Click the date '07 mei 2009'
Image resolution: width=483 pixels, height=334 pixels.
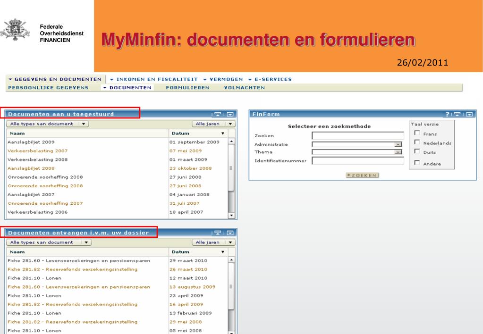pyautogui.click(x=186, y=151)
